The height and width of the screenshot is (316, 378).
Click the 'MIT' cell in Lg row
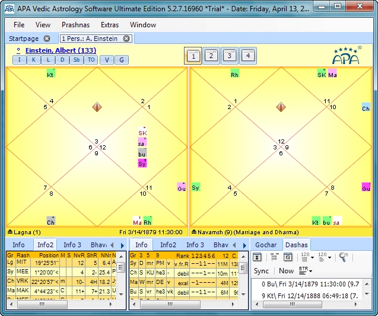[23, 262]
